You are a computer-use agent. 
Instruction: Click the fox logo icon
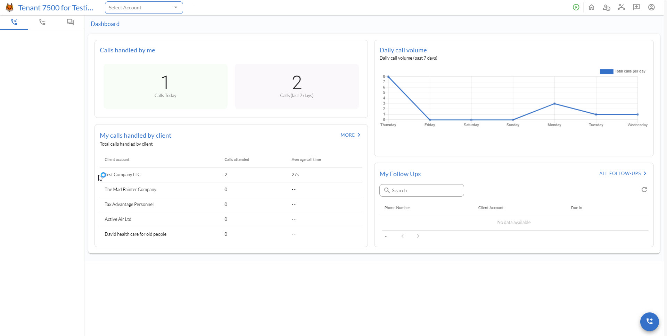(x=9, y=8)
